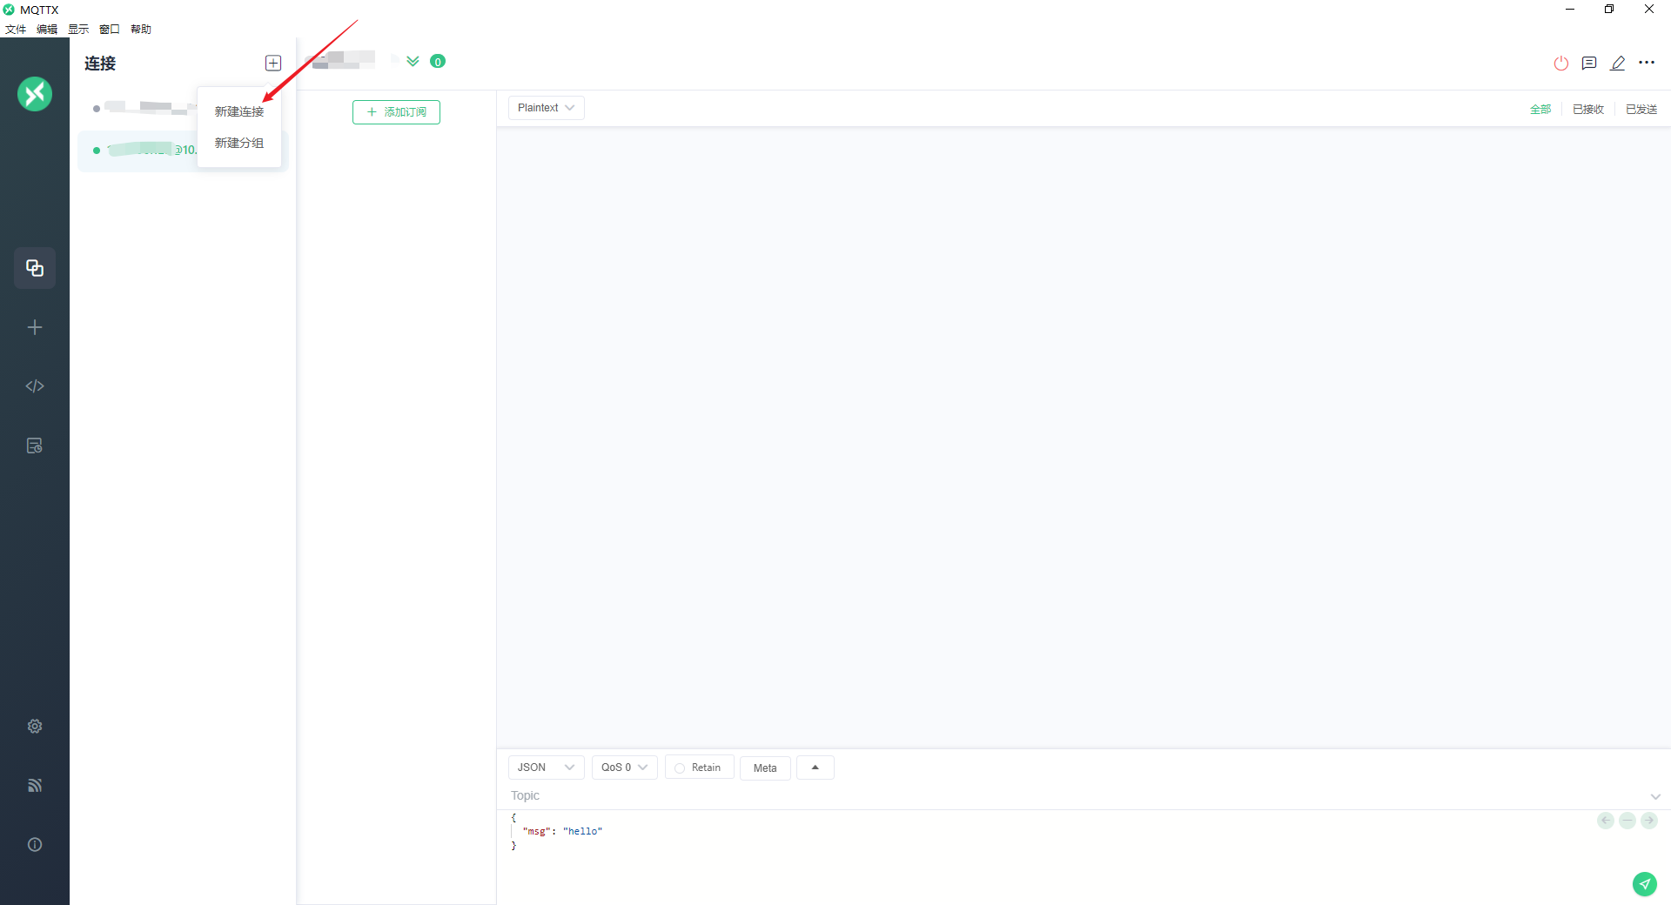Viewport: 1671px width, 905px height.
Task: Toggle the Retain option
Action: pyautogui.click(x=700, y=768)
